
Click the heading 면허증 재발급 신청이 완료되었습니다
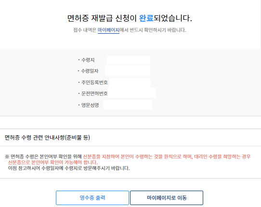(x=130, y=18)
